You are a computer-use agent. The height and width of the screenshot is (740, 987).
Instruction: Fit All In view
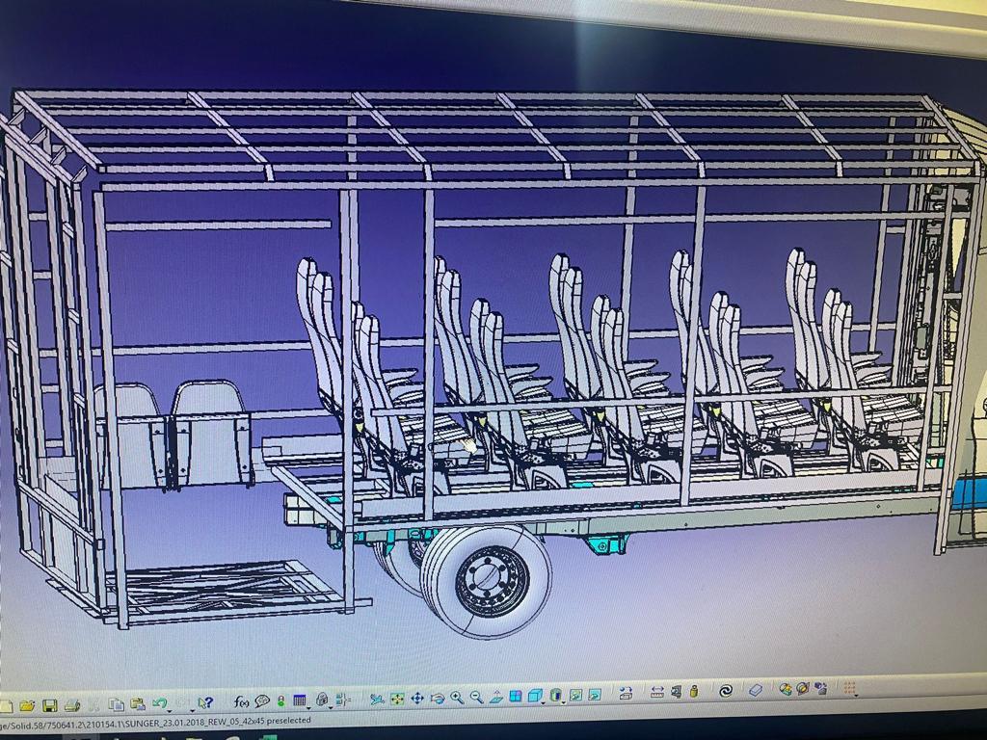397,699
